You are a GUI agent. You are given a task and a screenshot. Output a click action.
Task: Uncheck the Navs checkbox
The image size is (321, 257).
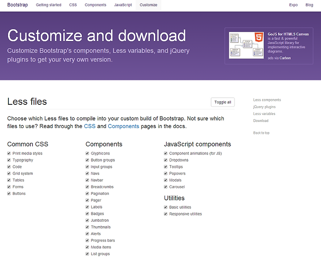87,174
